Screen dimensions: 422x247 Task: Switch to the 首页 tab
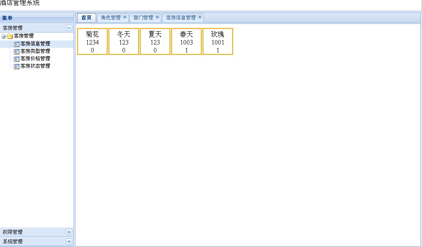pos(86,18)
